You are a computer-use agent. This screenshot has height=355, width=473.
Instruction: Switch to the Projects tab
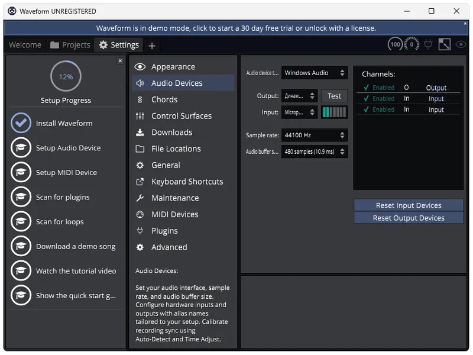click(x=70, y=45)
